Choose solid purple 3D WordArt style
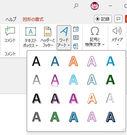Screen dimensions: 127x135 click(x=74, y=98)
